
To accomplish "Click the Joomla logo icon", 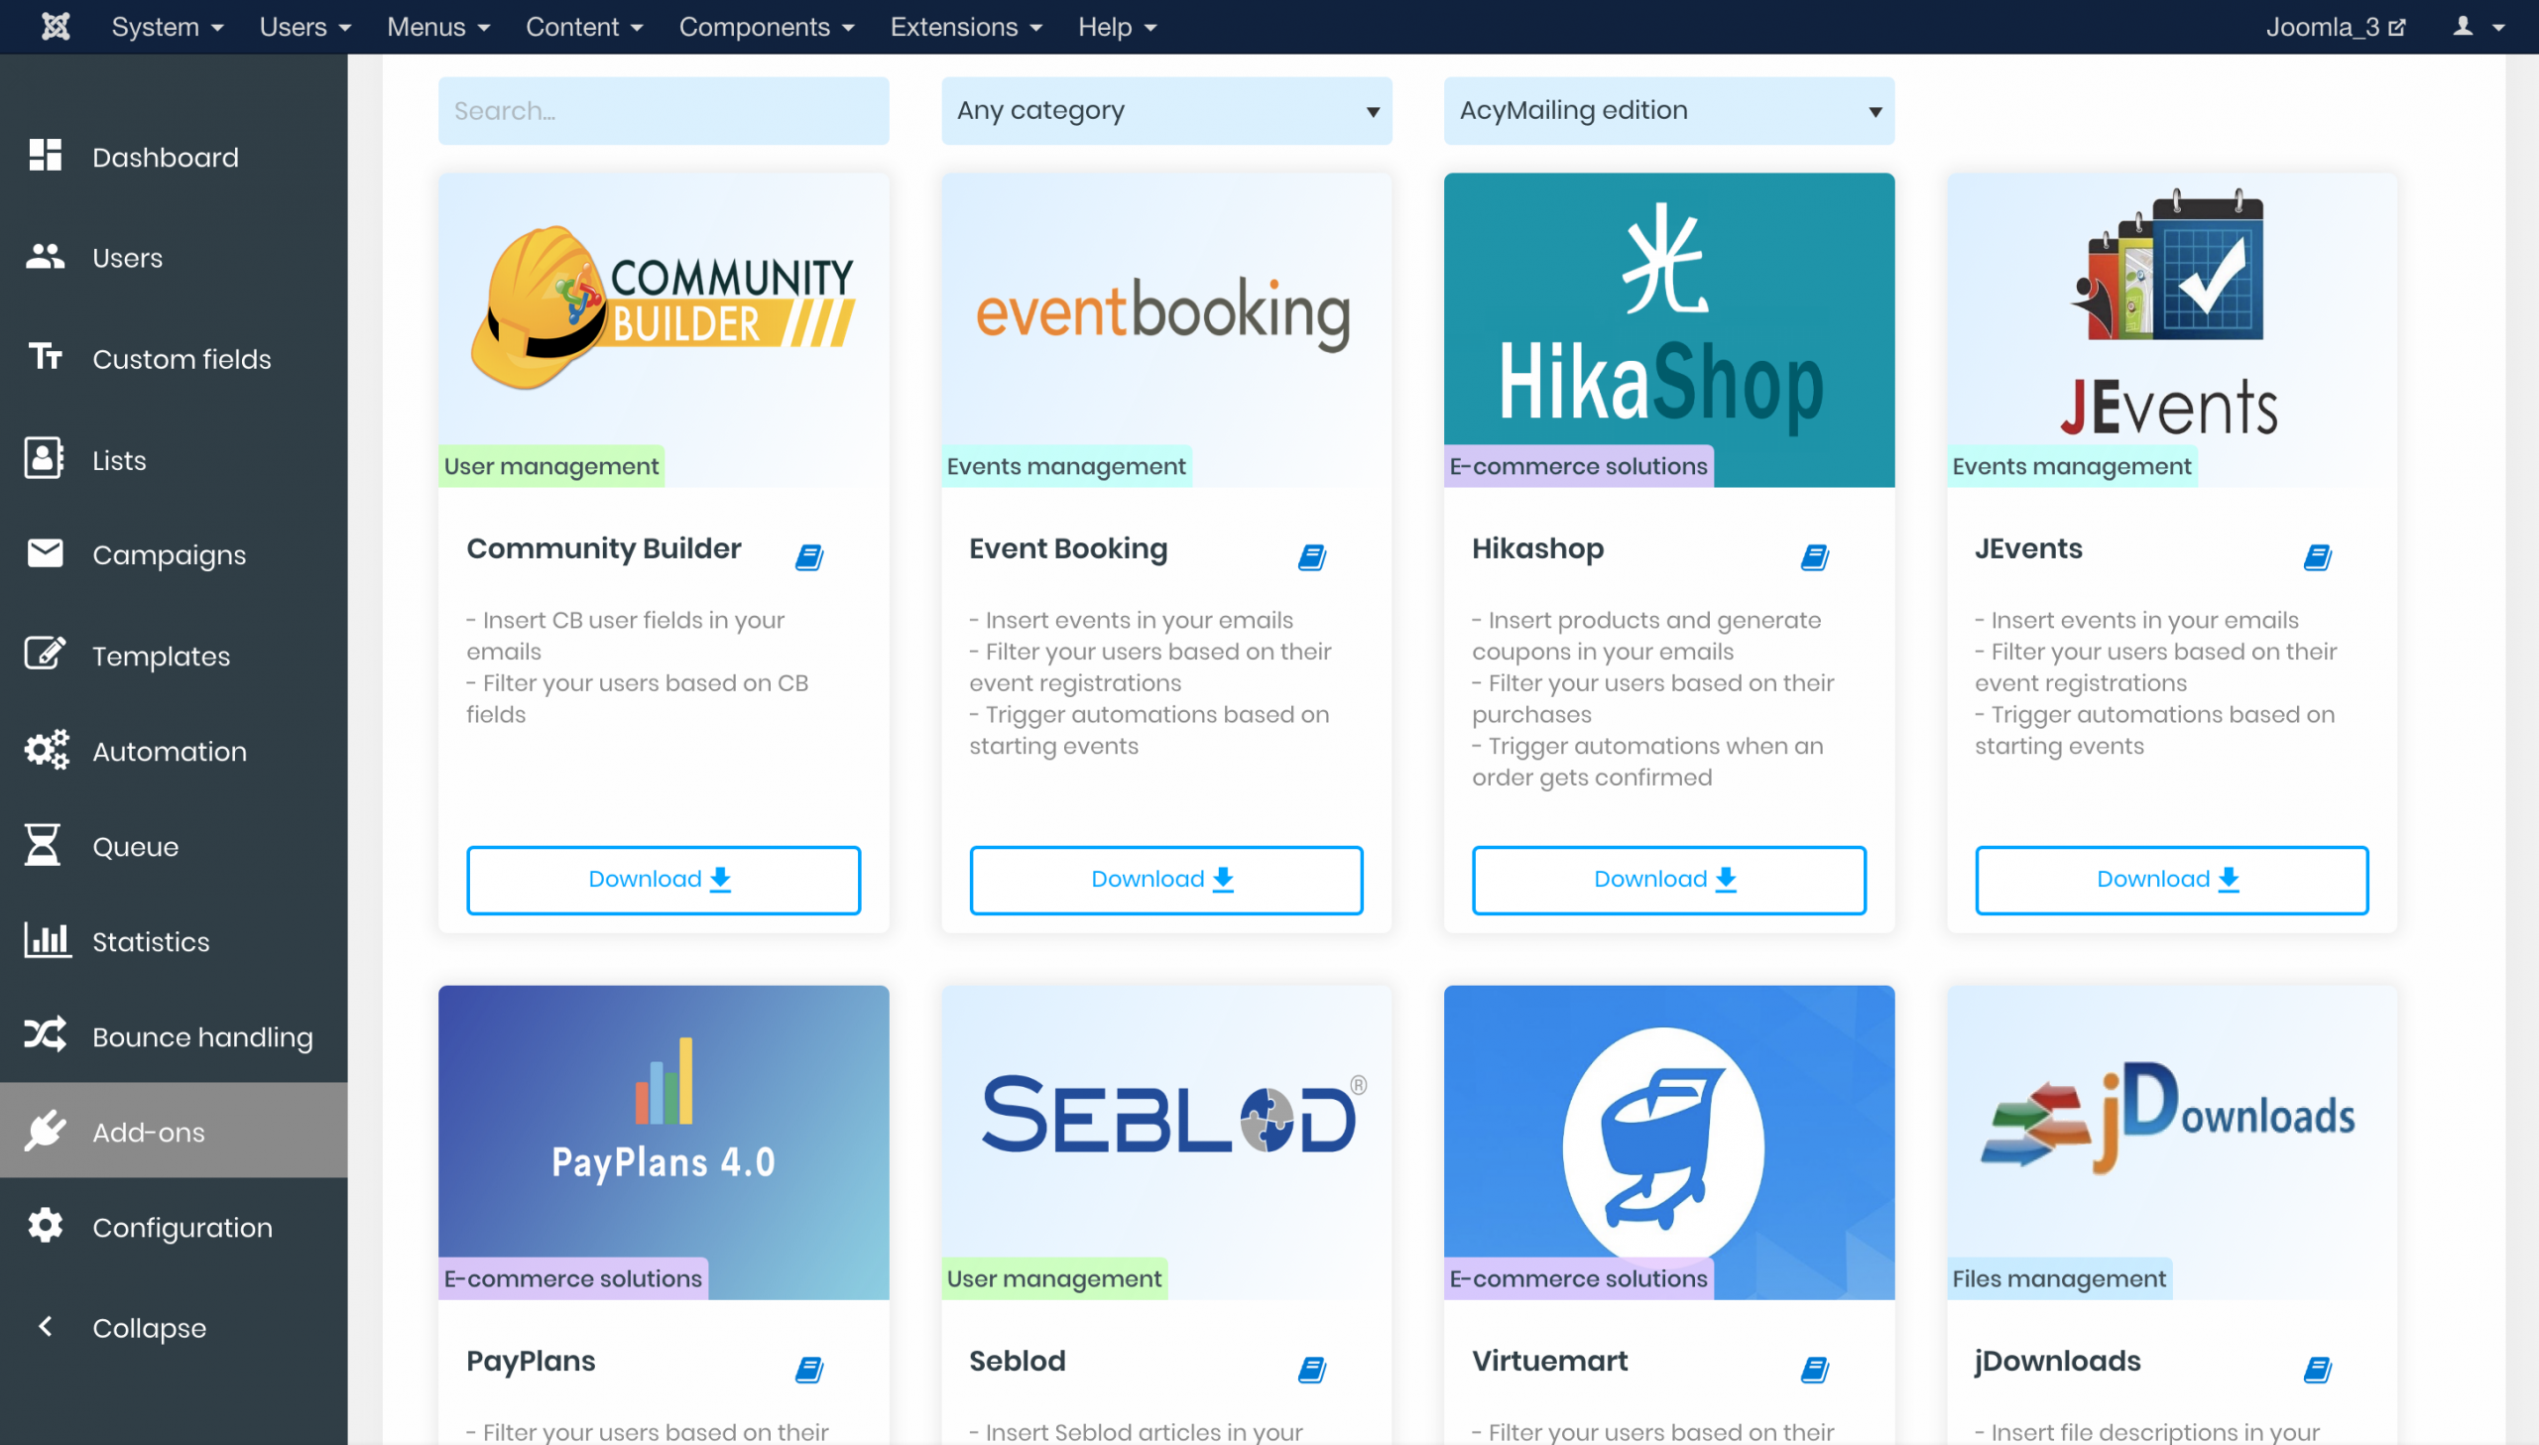I will [x=55, y=27].
